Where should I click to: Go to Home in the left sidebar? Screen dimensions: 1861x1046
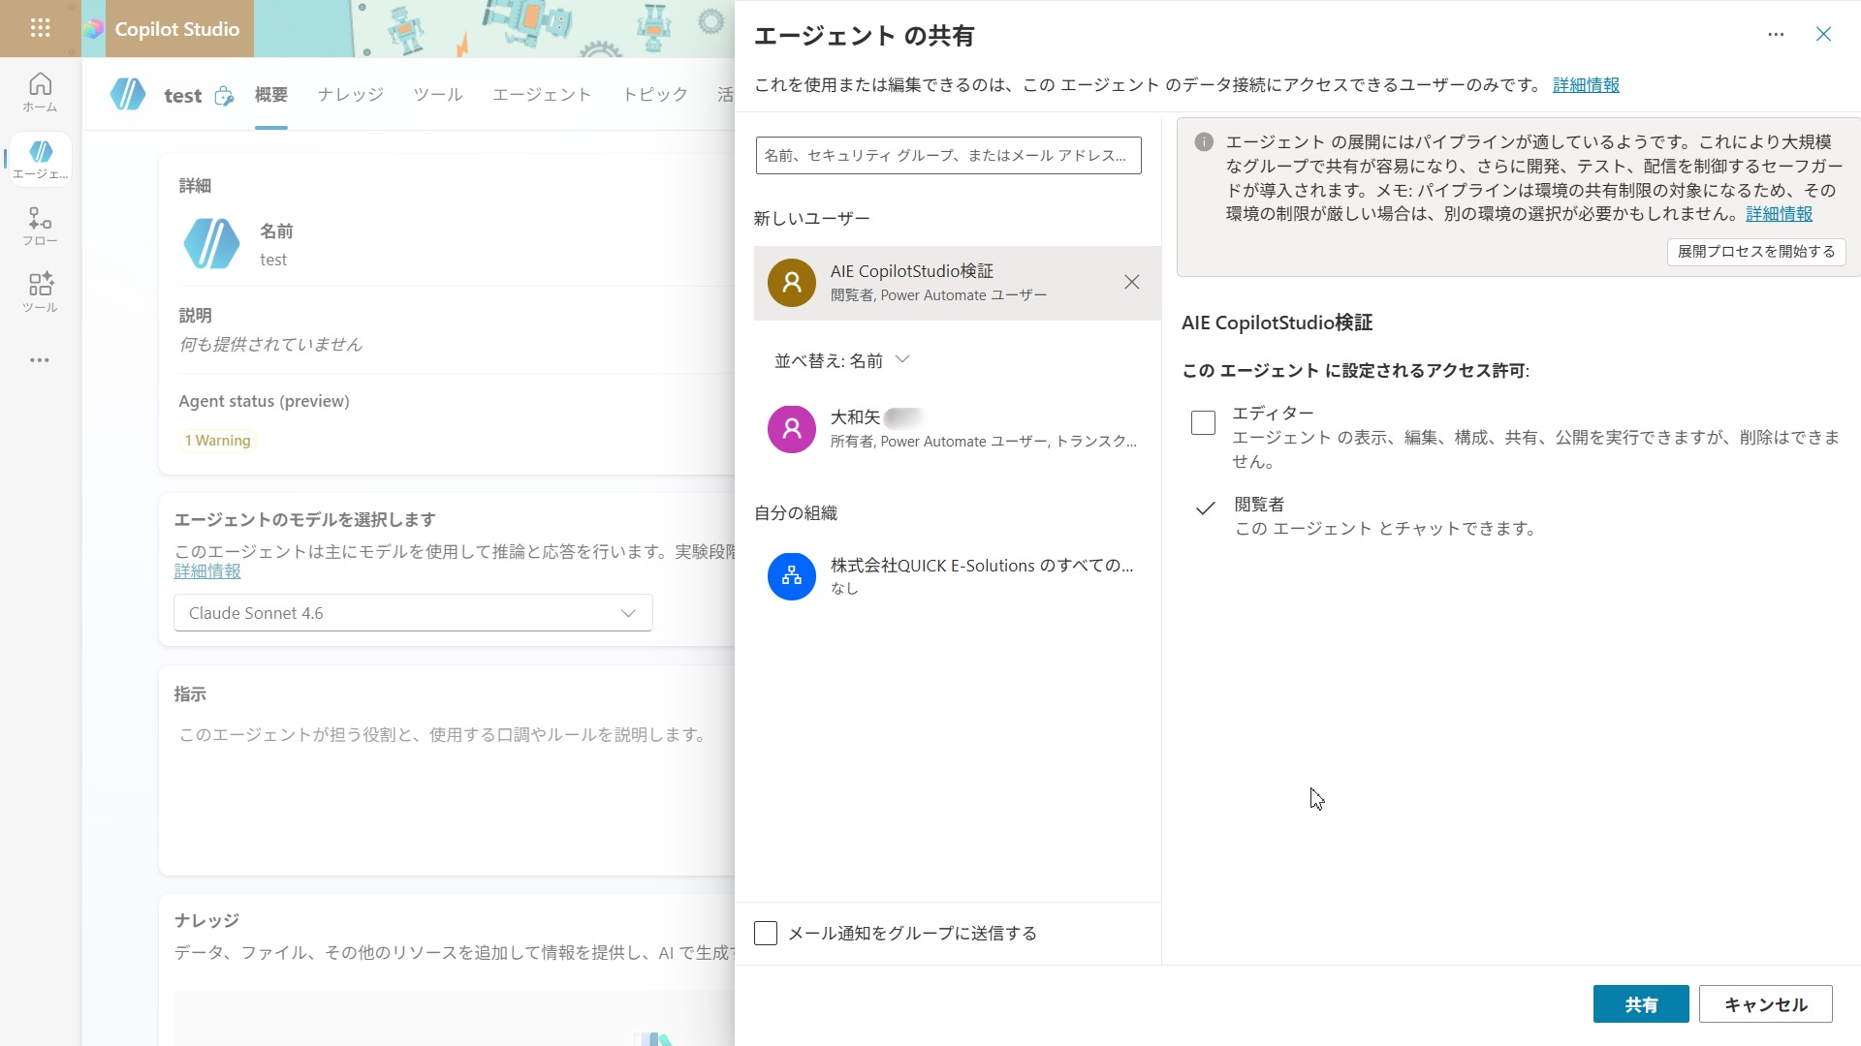click(x=40, y=93)
